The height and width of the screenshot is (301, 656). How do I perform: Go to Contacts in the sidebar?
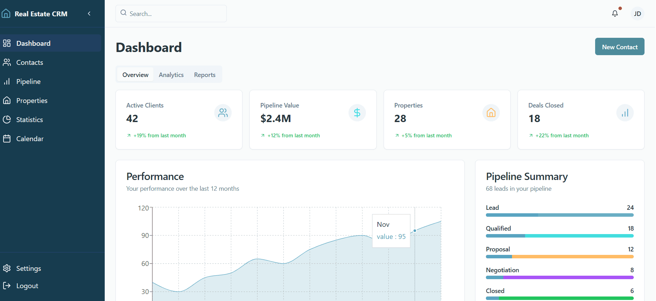[x=50, y=62]
